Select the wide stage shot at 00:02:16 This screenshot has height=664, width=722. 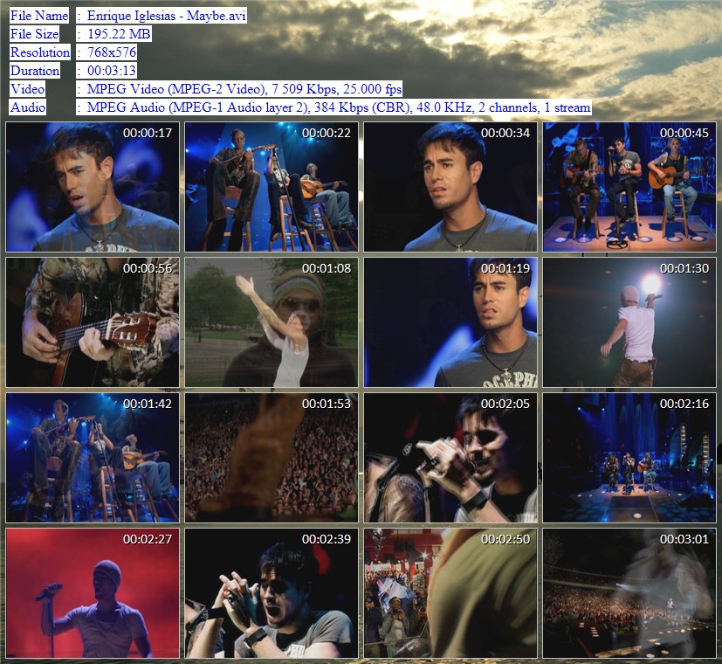click(629, 458)
